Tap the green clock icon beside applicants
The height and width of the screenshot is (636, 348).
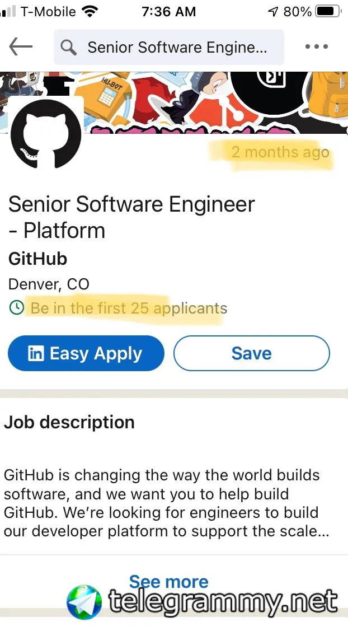point(16,308)
